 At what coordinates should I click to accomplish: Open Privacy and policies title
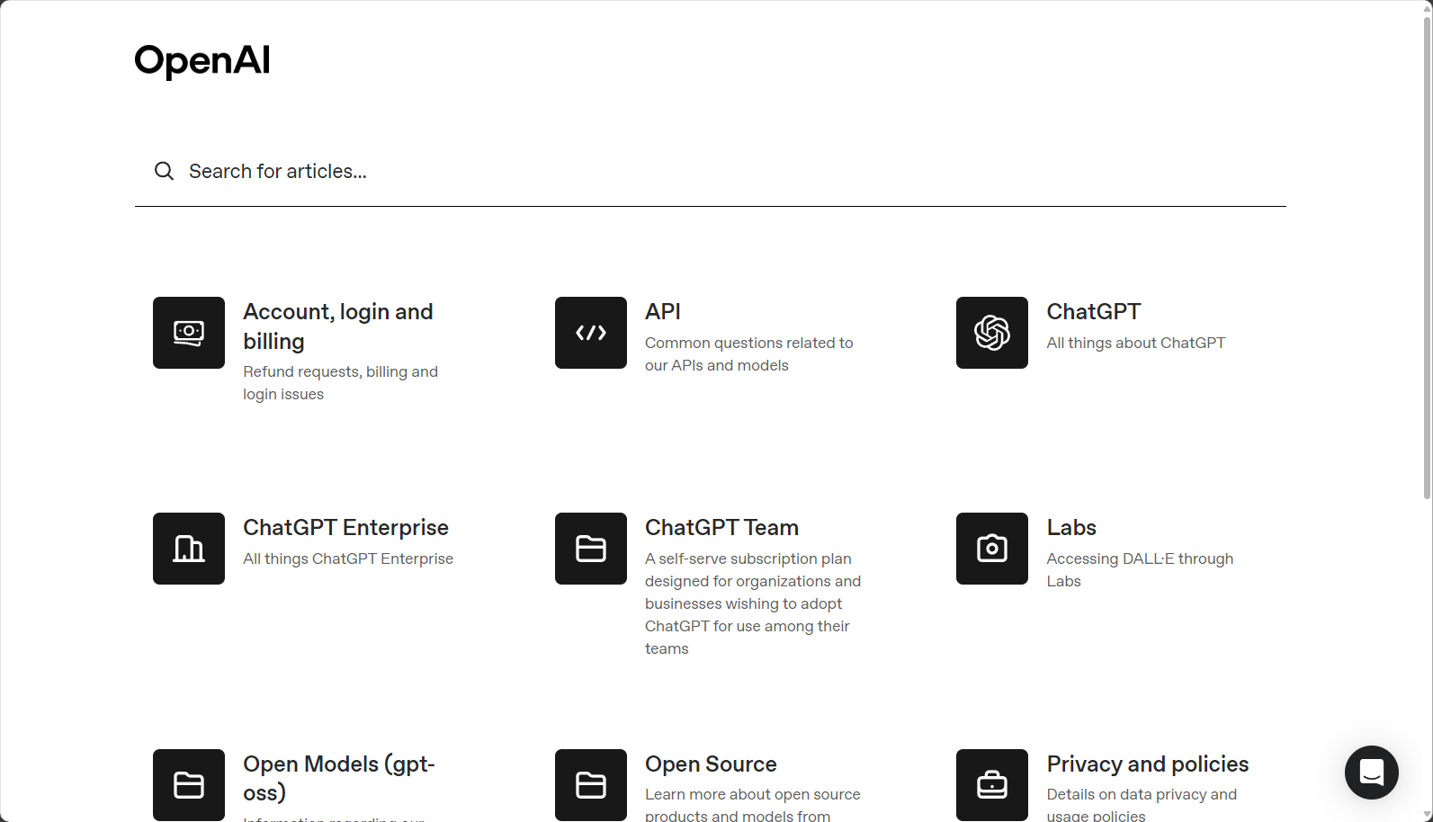pyautogui.click(x=1148, y=764)
